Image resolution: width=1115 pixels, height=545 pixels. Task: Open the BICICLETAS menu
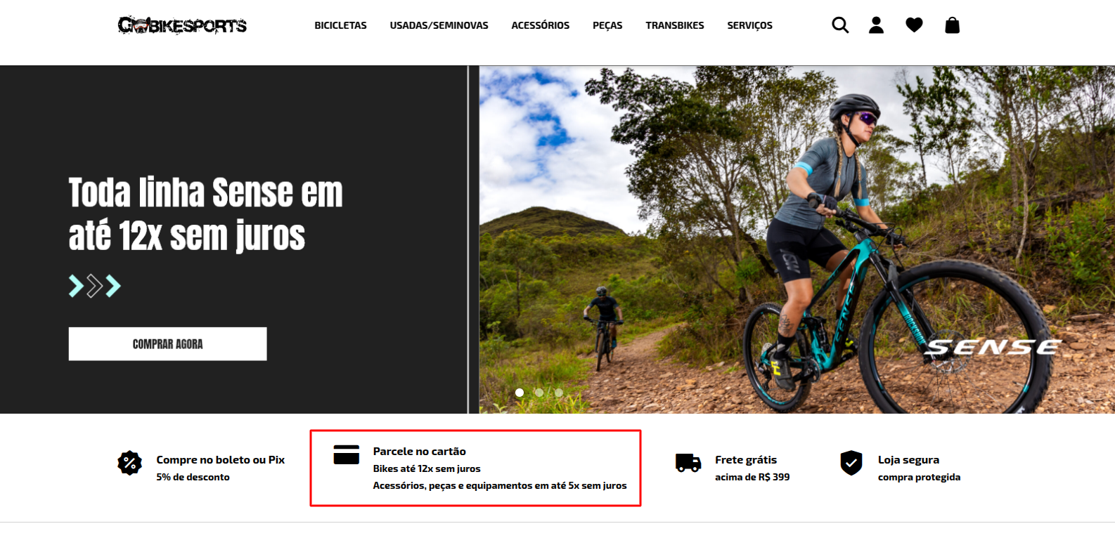pos(340,25)
